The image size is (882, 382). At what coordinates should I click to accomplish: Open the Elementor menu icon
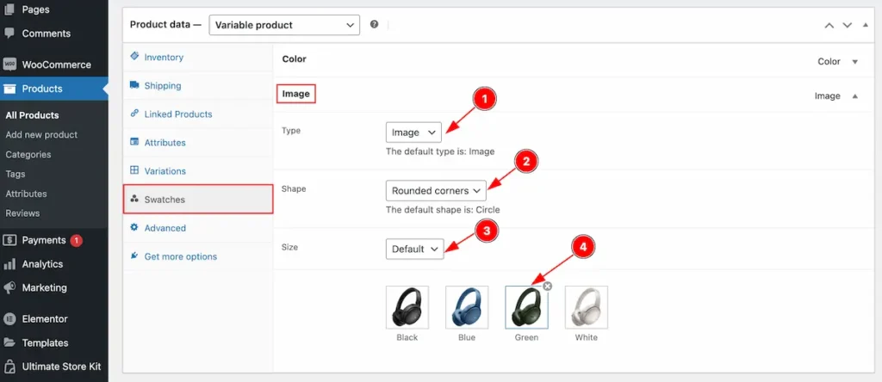(9, 319)
